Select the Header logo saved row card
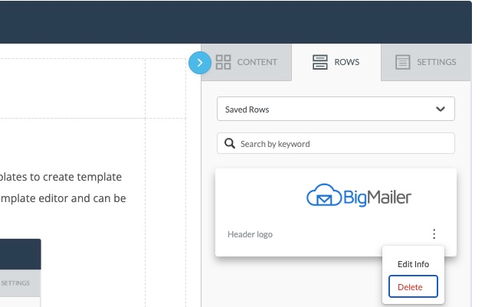The height and width of the screenshot is (307, 498). pos(336,212)
